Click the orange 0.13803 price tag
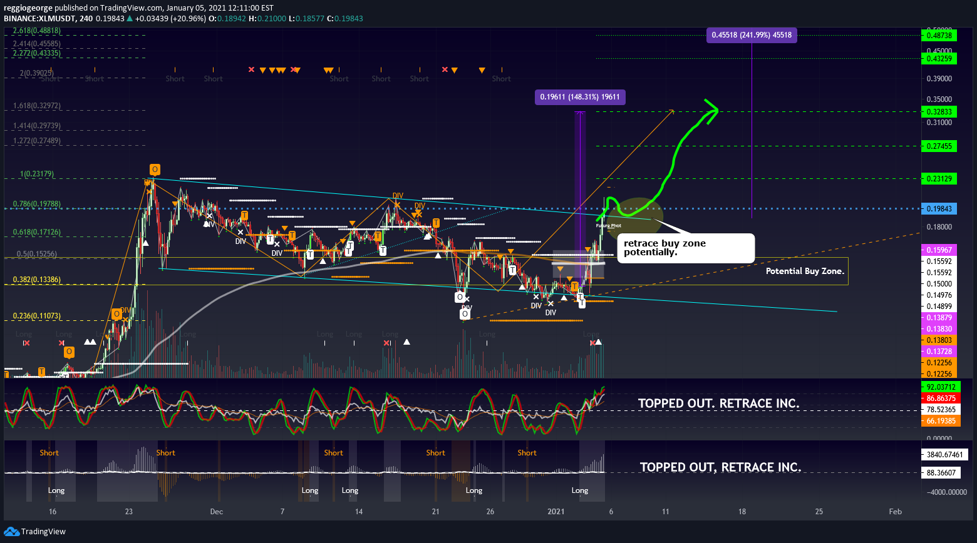Viewport: 977px width, 543px height. coord(939,340)
